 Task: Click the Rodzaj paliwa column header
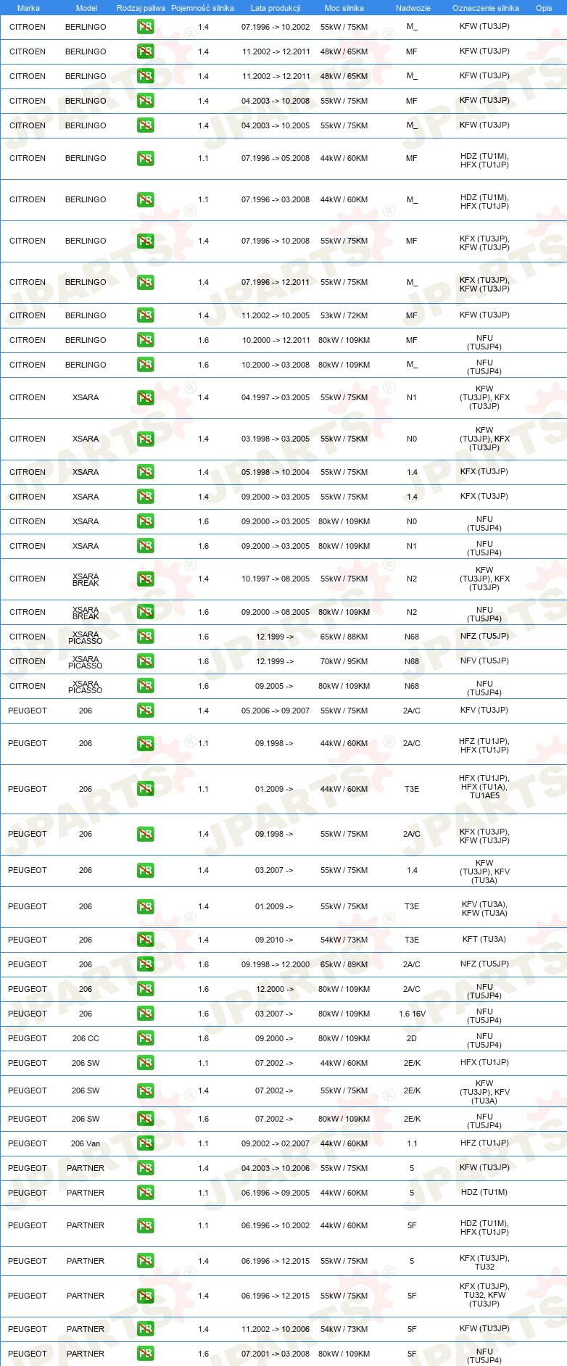coord(141,8)
